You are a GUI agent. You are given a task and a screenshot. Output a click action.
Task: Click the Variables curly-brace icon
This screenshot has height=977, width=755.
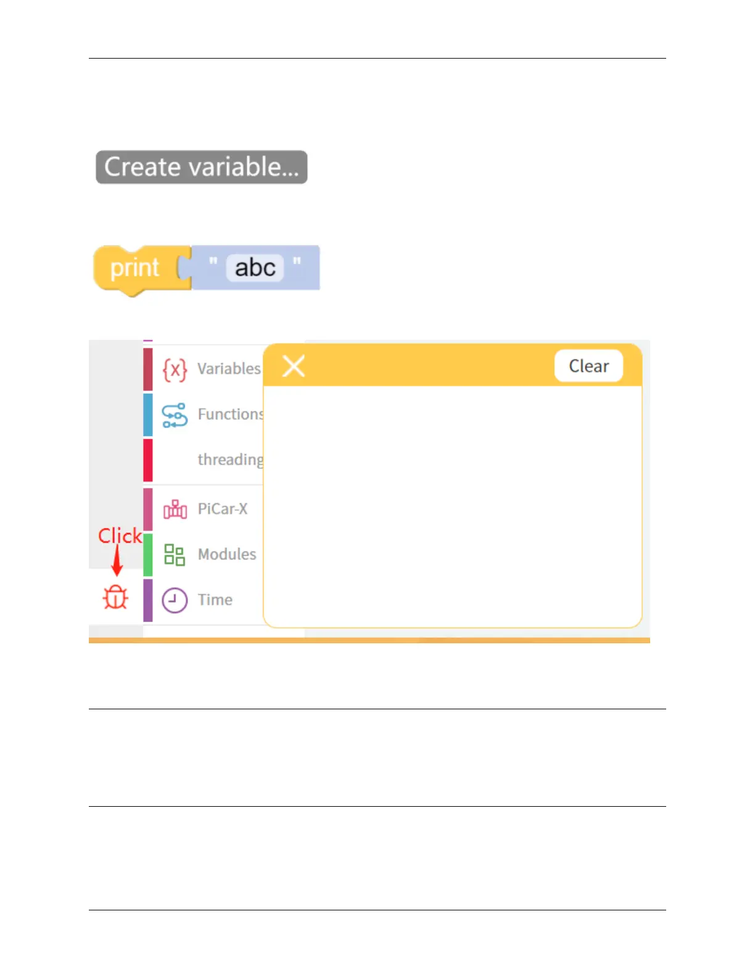[175, 369]
